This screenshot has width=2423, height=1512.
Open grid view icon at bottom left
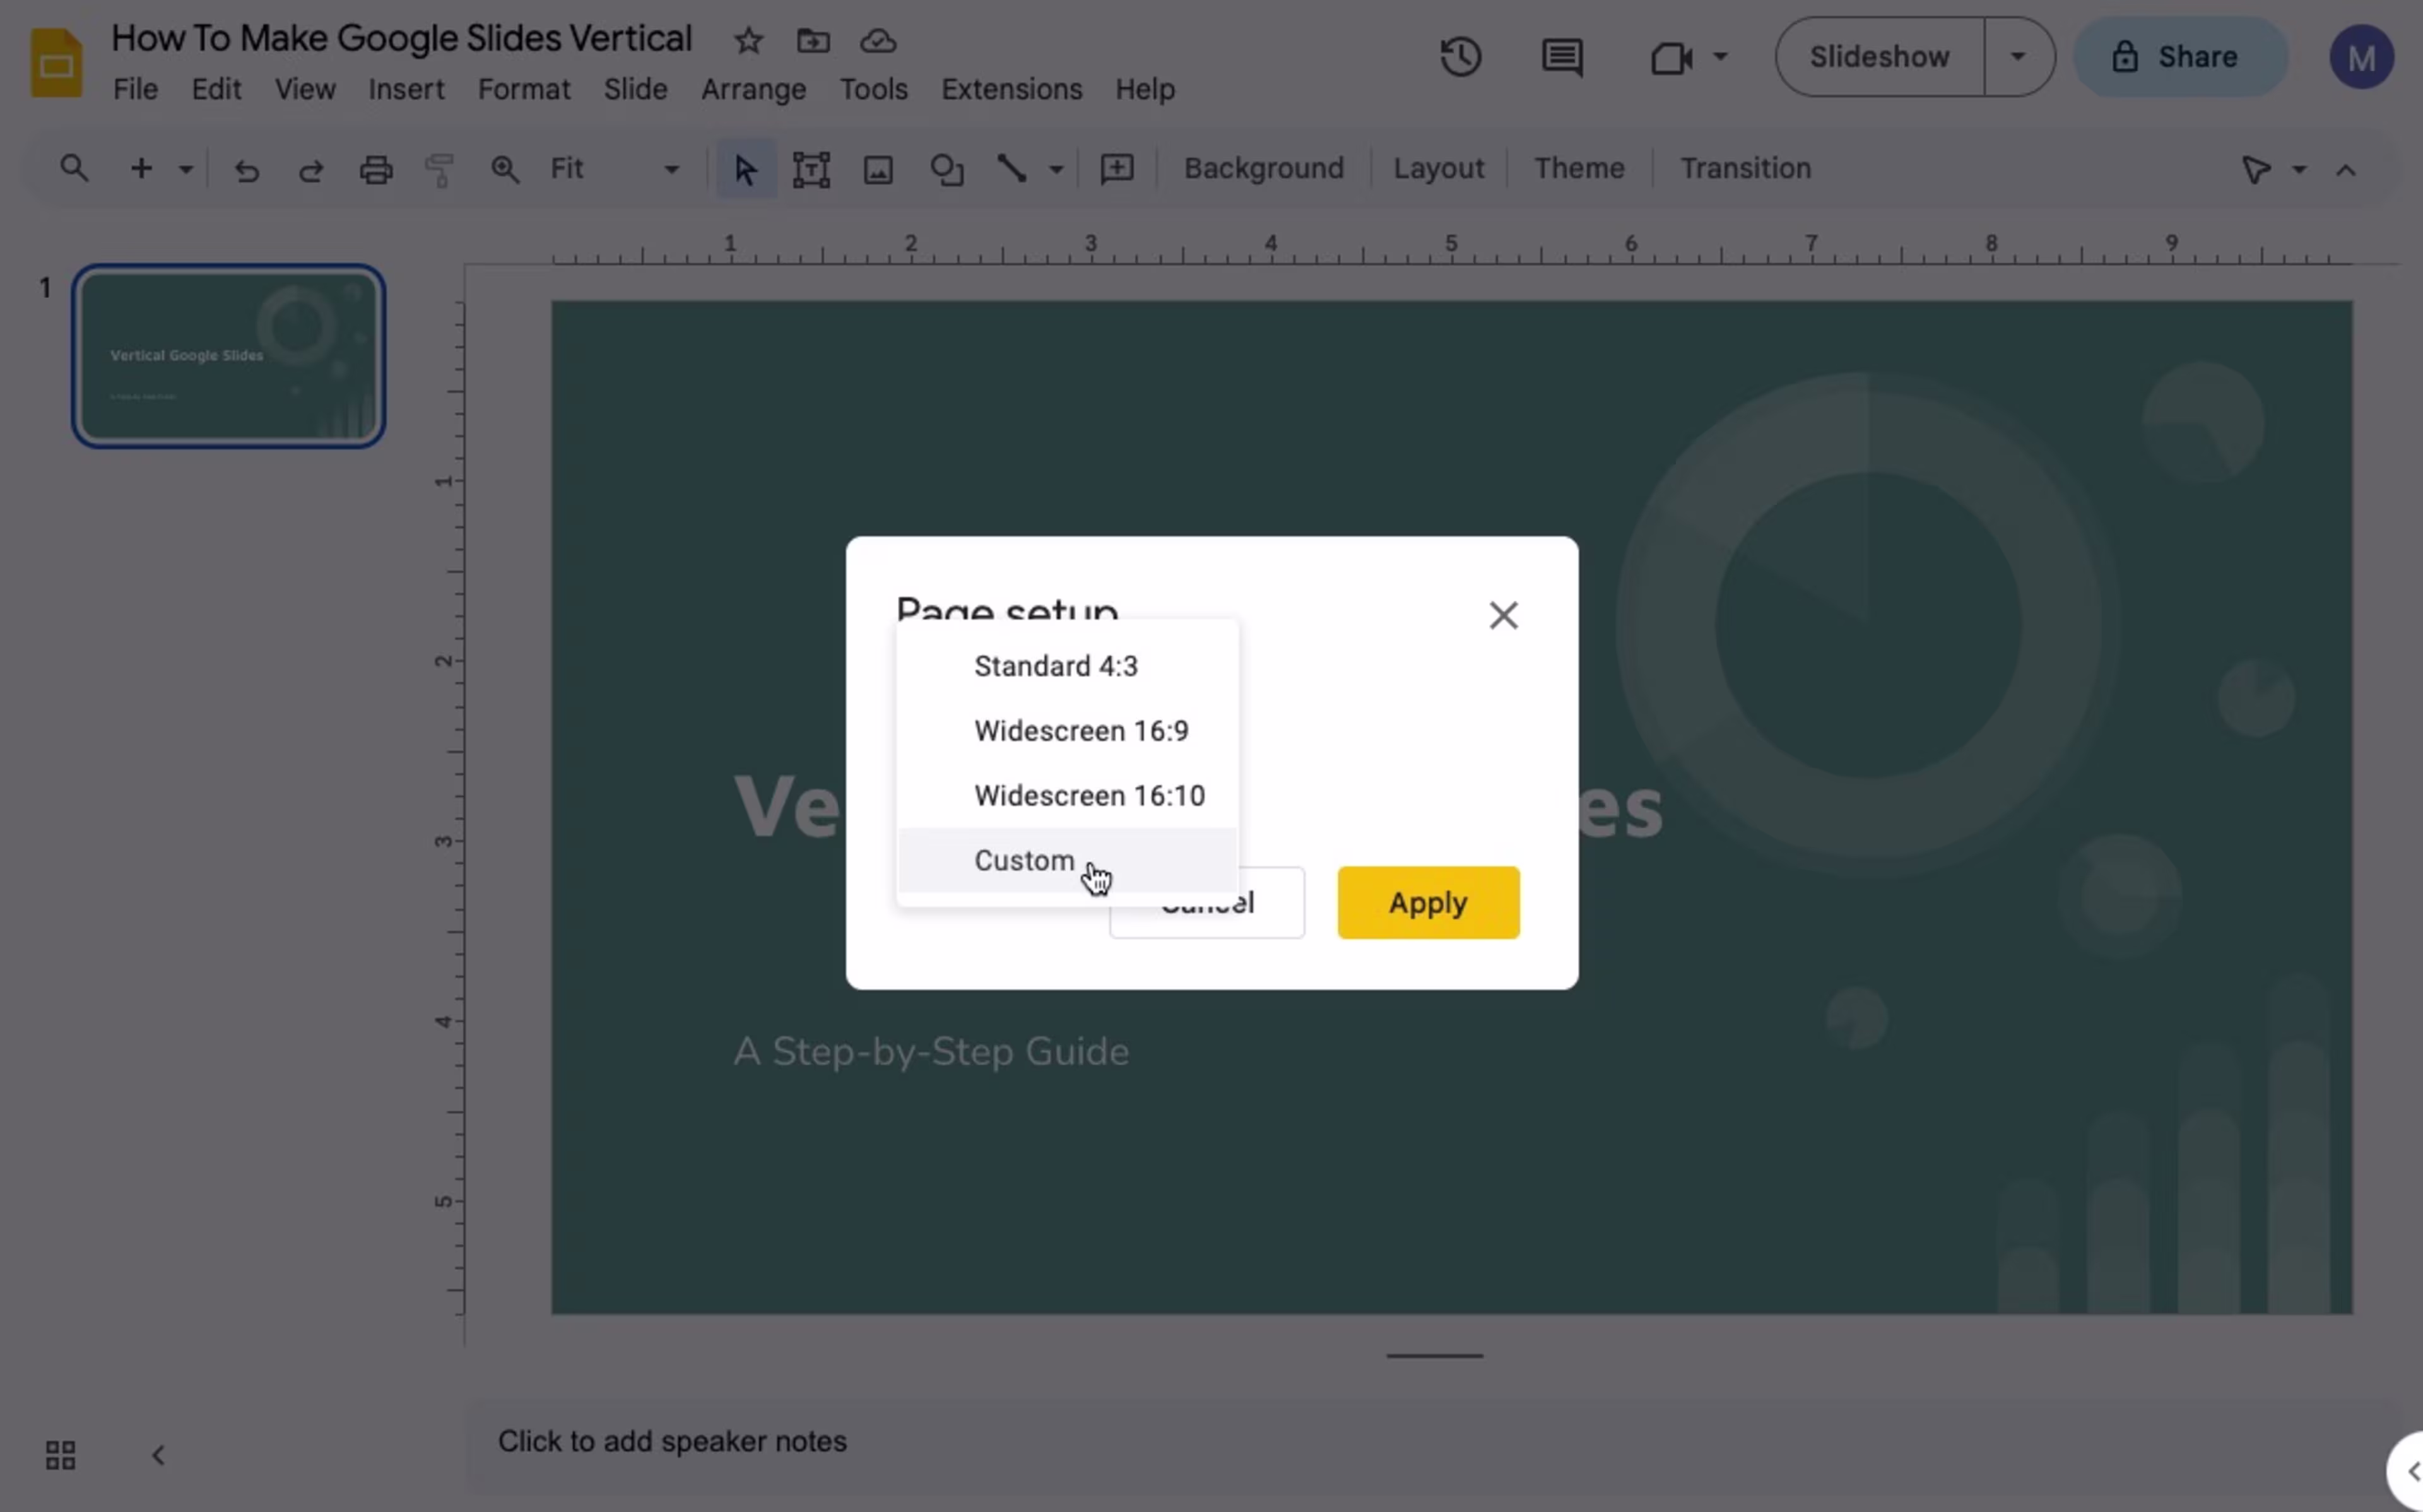(60, 1455)
